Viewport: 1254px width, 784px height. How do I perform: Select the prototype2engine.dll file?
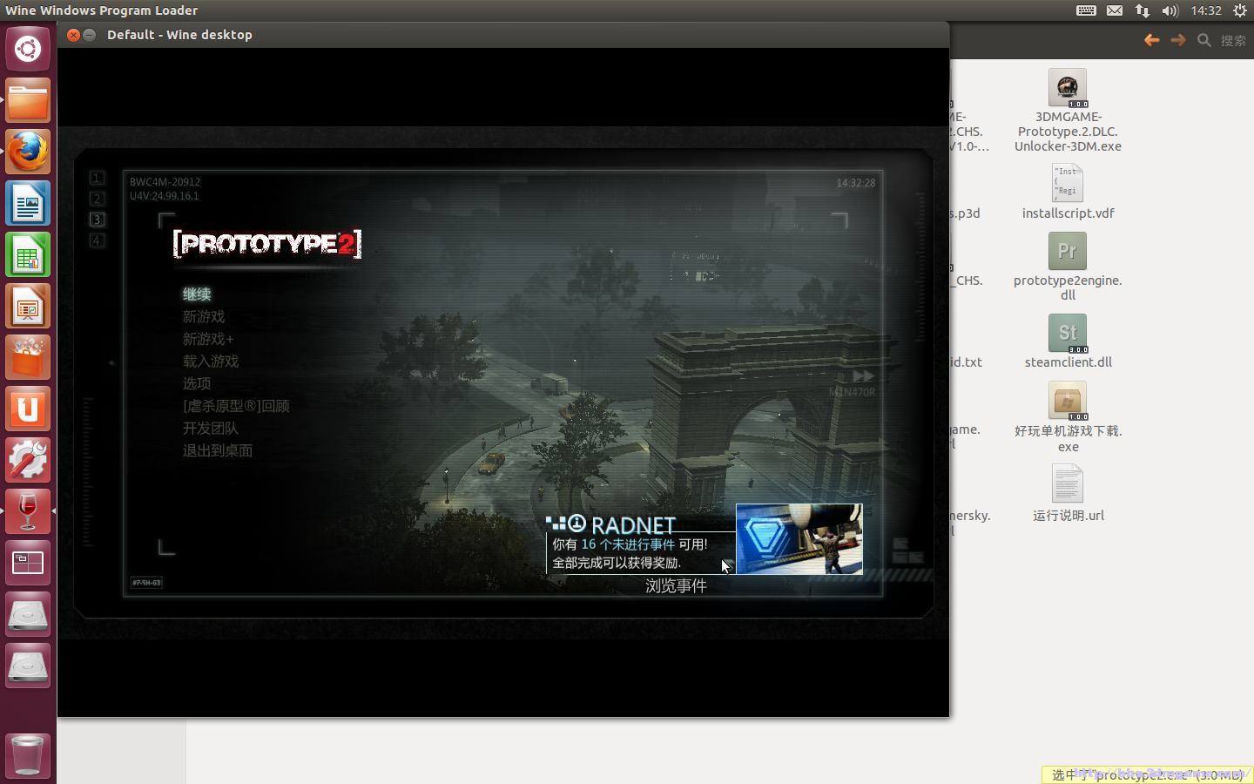tap(1068, 267)
